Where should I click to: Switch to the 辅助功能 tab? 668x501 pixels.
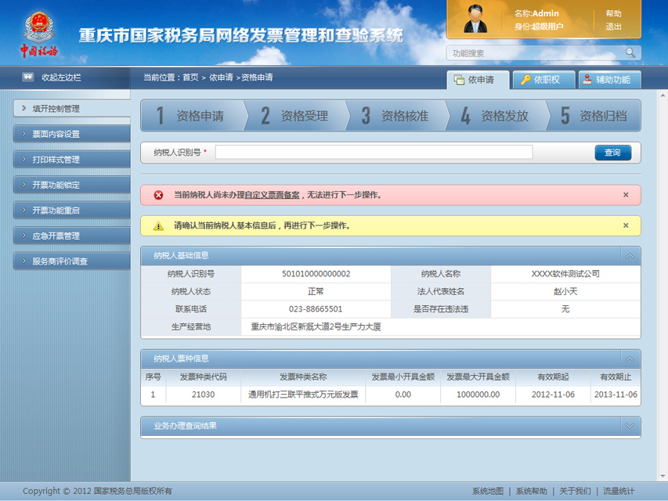coord(609,80)
